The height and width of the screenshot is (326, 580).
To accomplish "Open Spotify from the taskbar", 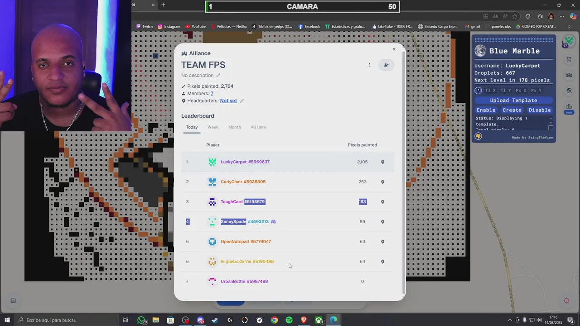I will 289,320.
